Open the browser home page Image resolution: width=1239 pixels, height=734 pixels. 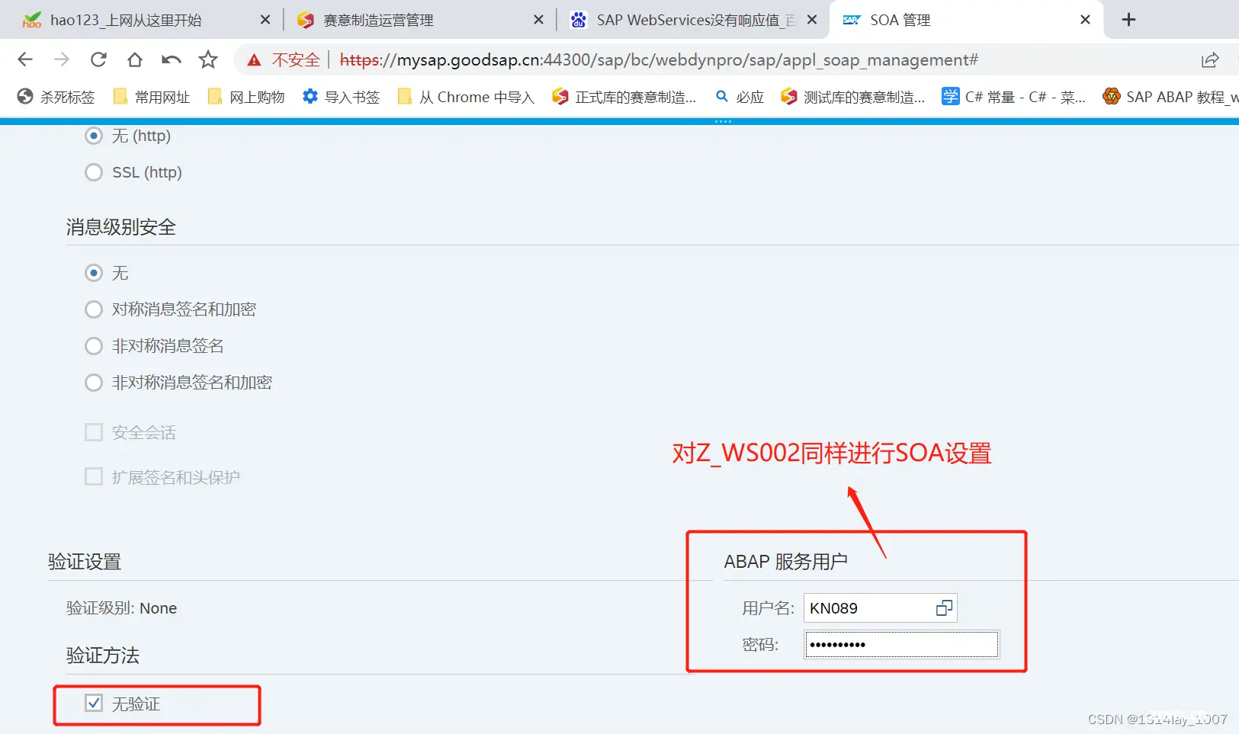pos(135,59)
